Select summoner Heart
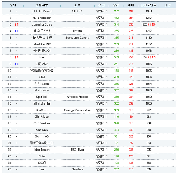Screen dimensions: 177x174 (42, 169)
